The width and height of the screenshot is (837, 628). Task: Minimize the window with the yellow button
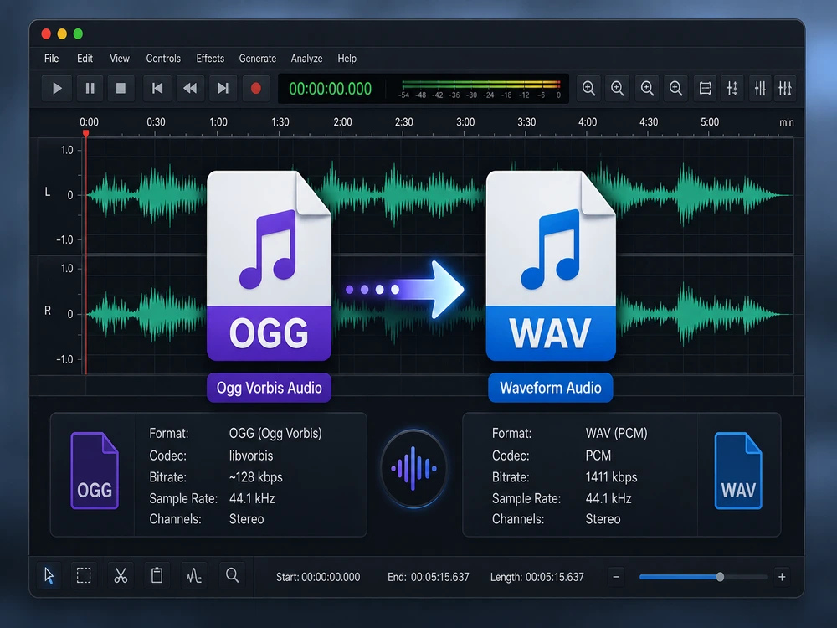tap(62, 34)
